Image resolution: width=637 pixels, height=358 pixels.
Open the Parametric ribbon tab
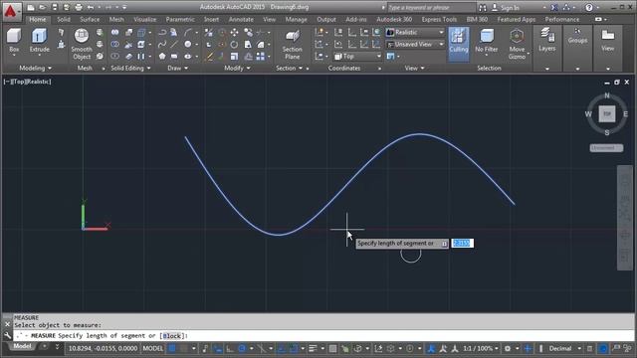coord(180,19)
